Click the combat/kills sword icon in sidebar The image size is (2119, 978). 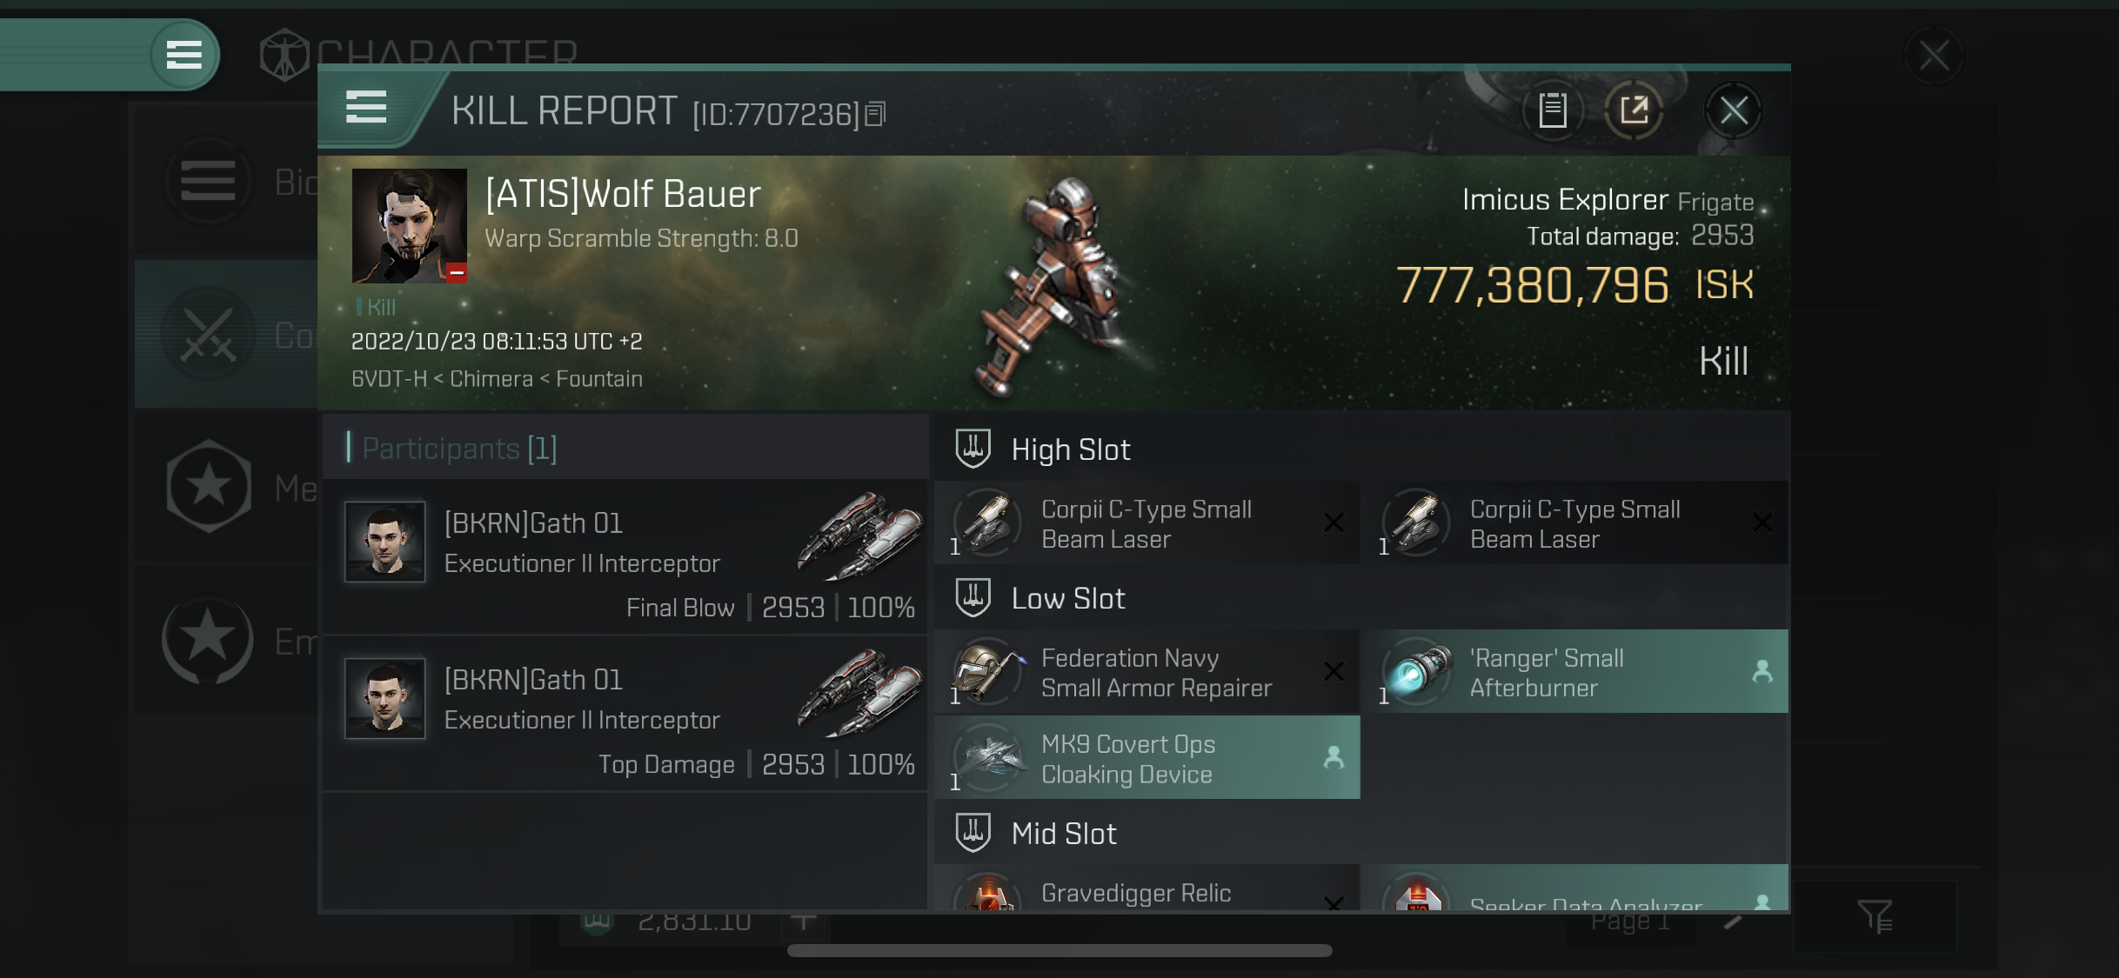click(x=208, y=334)
